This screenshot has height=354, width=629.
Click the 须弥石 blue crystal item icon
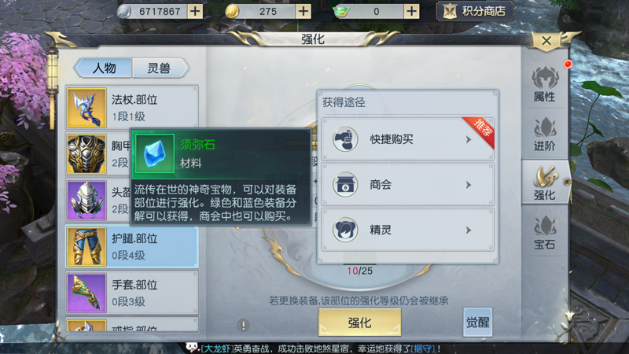click(154, 153)
